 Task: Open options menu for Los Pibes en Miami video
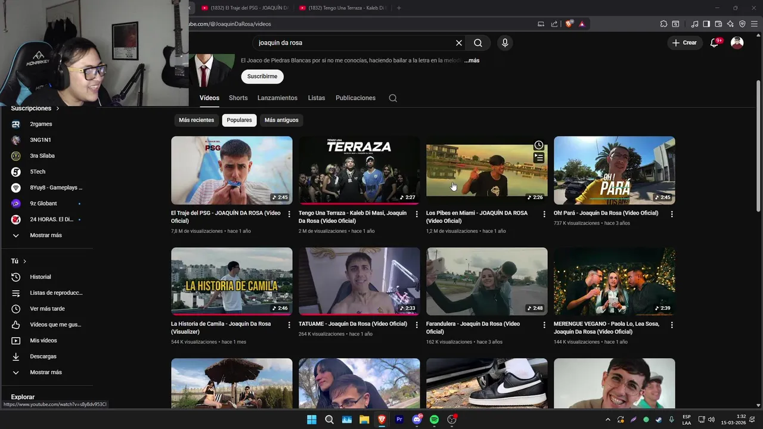coord(544,214)
